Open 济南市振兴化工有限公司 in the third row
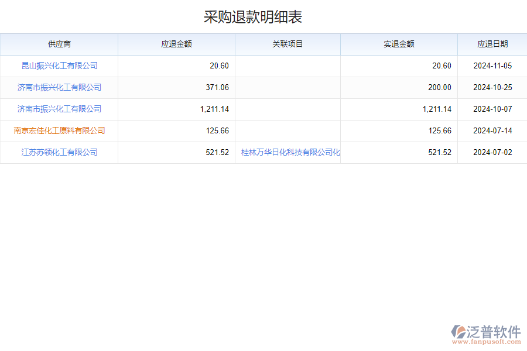 60,109
